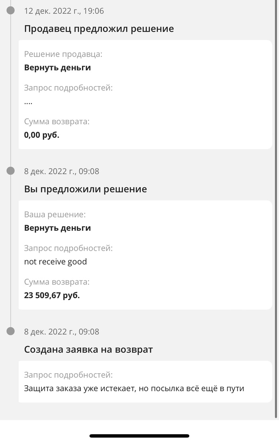Tap the 'Ваша решение:' label
Viewport: 279px width, 443px height.
click(55, 215)
